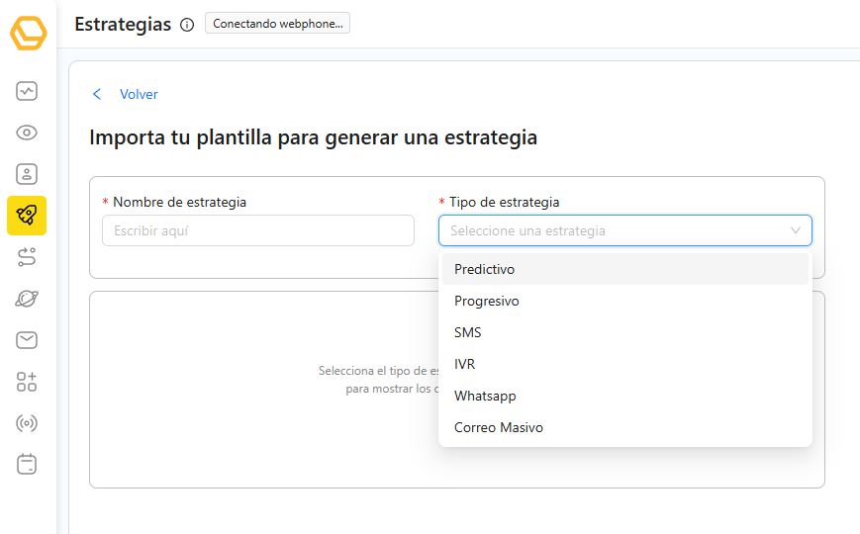Collapse the Tipo de estrategia dropdown arrow
Screen dimensions: 860x534
pos(796,230)
